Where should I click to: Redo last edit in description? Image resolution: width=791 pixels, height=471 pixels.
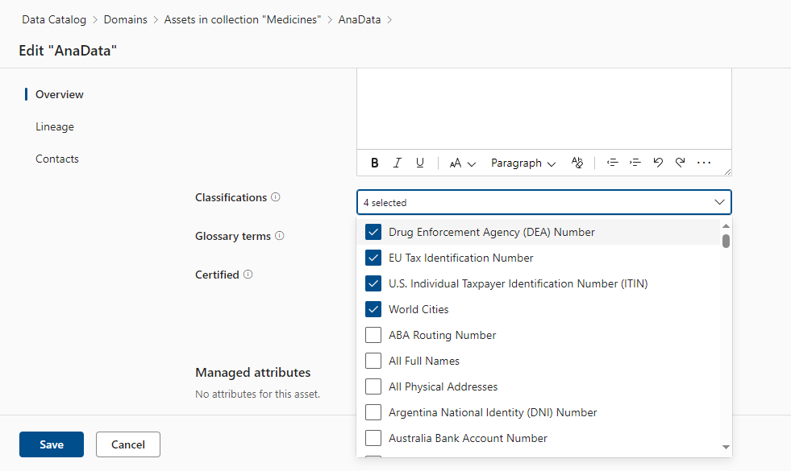click(x=680, y=163)
